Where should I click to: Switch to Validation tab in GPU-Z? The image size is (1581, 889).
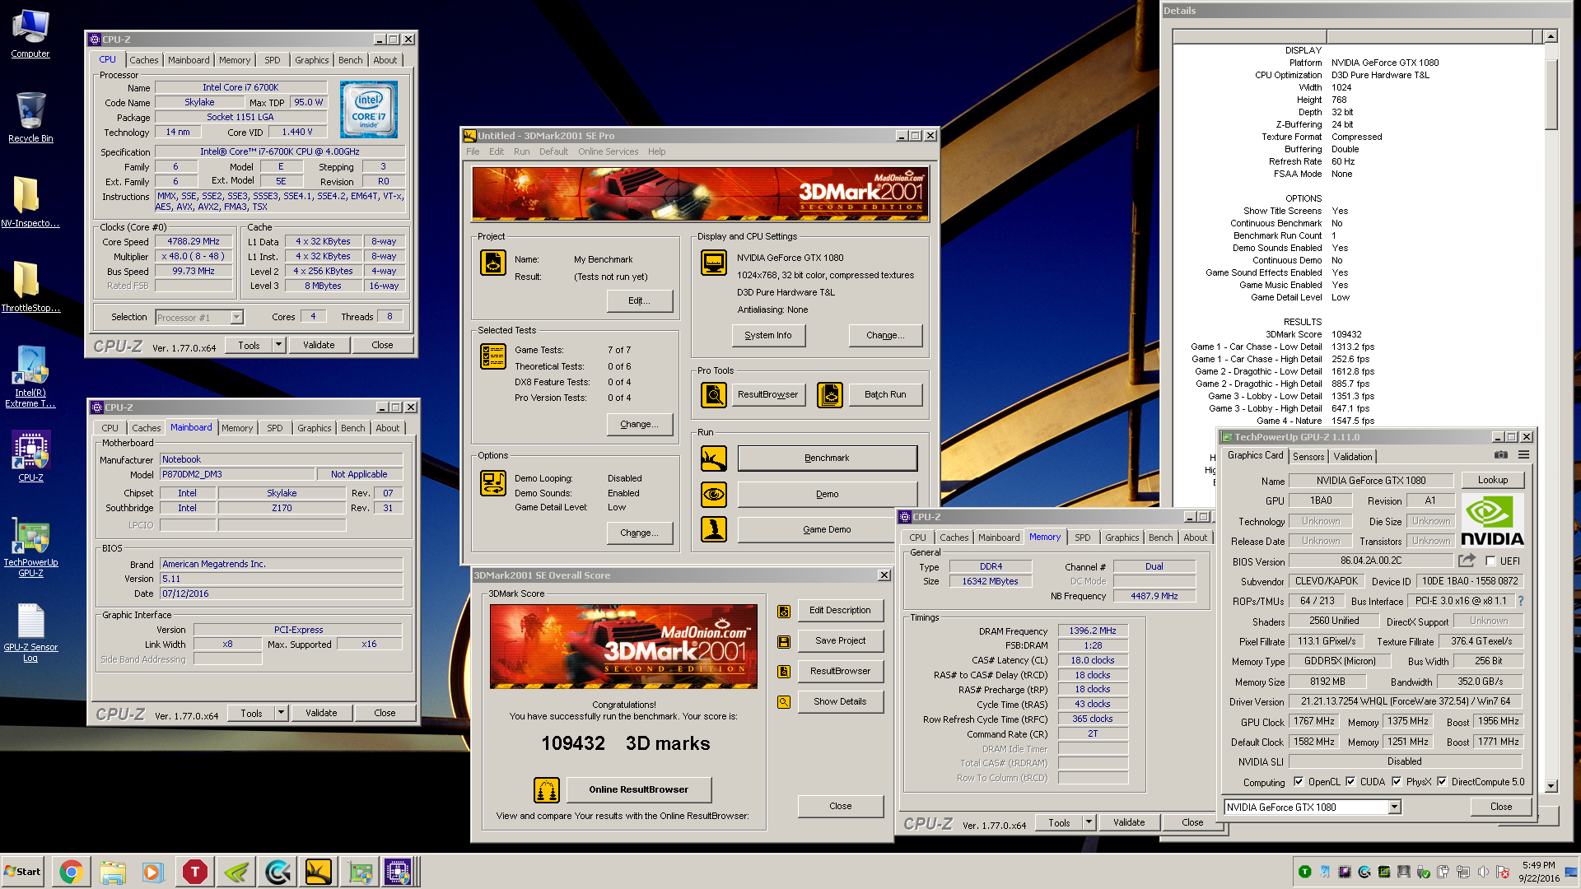click(x=1353, y=457)
